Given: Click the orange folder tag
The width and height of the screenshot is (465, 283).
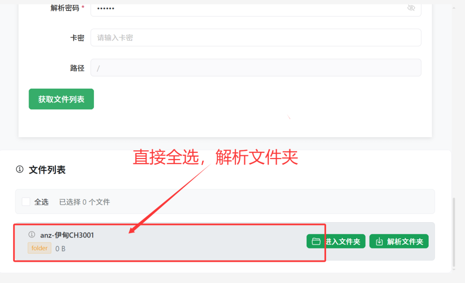Looking at the screenshot, I should 40,248.
